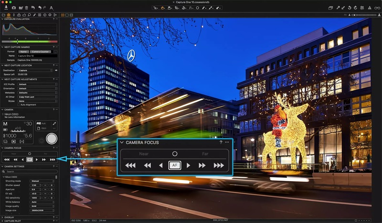Rotate image left with counterclockwise icon
Viewport: 382px width, 223px height.
coord(350,8)
